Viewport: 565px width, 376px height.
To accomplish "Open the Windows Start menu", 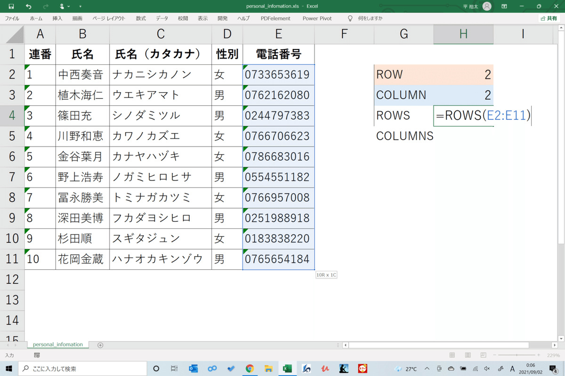I will [9, 368].
